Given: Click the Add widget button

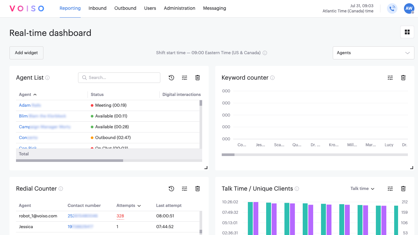Looking at the screenshot, I should tap(26, 53).
